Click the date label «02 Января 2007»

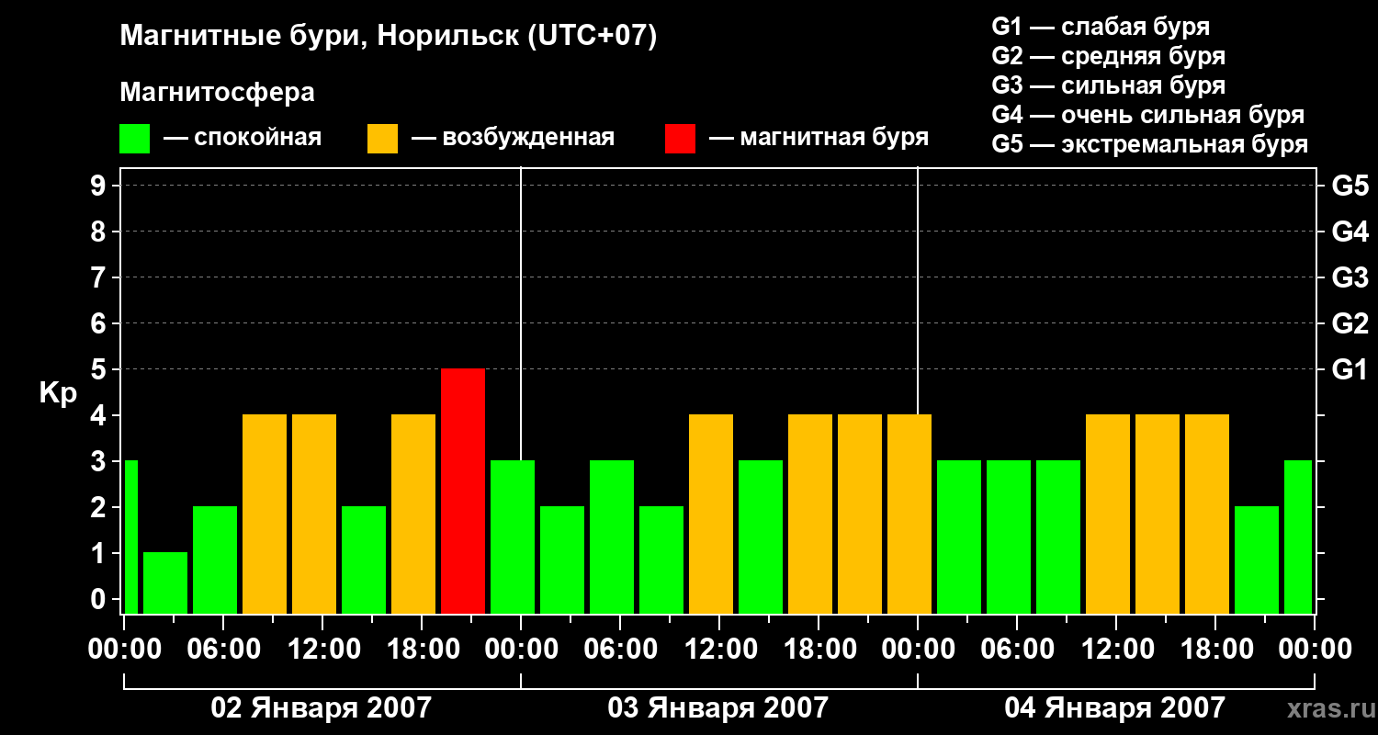(322, 708)
